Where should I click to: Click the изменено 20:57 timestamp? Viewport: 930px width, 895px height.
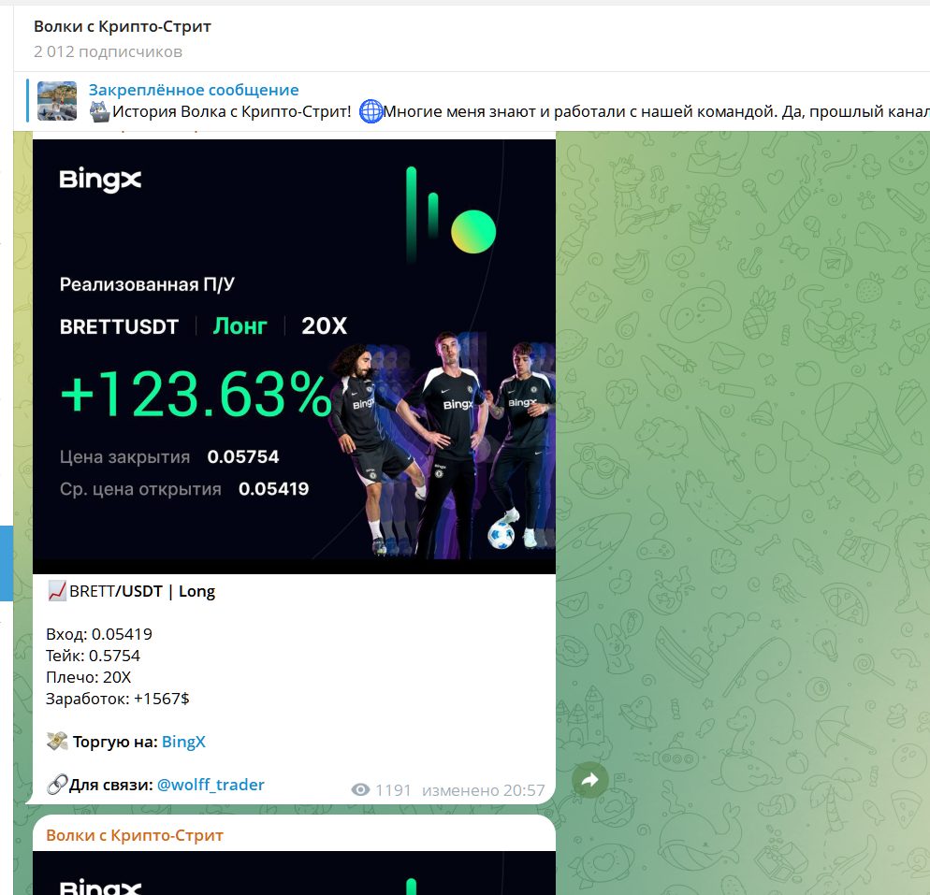[484, 790]
